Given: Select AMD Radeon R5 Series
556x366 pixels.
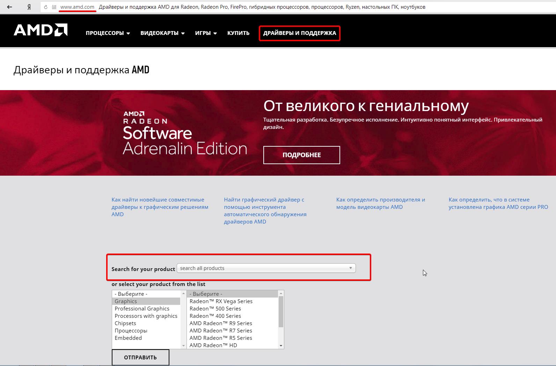Looking at the screenshot, I should 232,338.
